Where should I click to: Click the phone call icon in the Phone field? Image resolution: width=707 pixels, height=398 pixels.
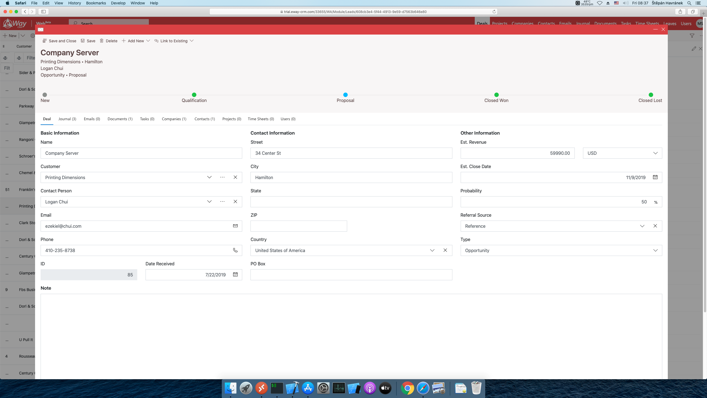click(x=235, y=250)
